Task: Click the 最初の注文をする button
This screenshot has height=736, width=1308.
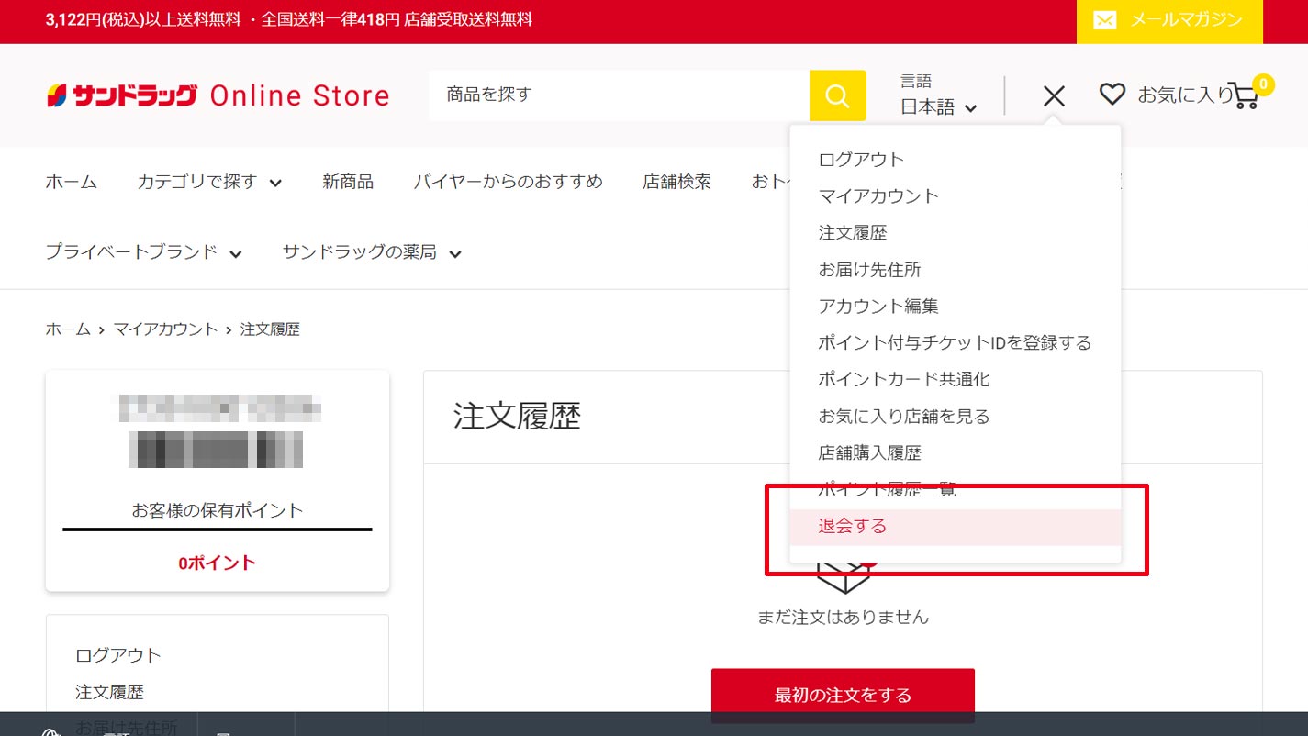Action: coord(843,695)
